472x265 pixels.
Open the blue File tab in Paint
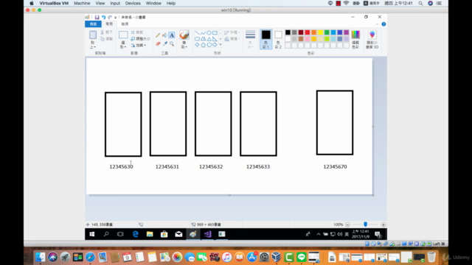[93, 24]
